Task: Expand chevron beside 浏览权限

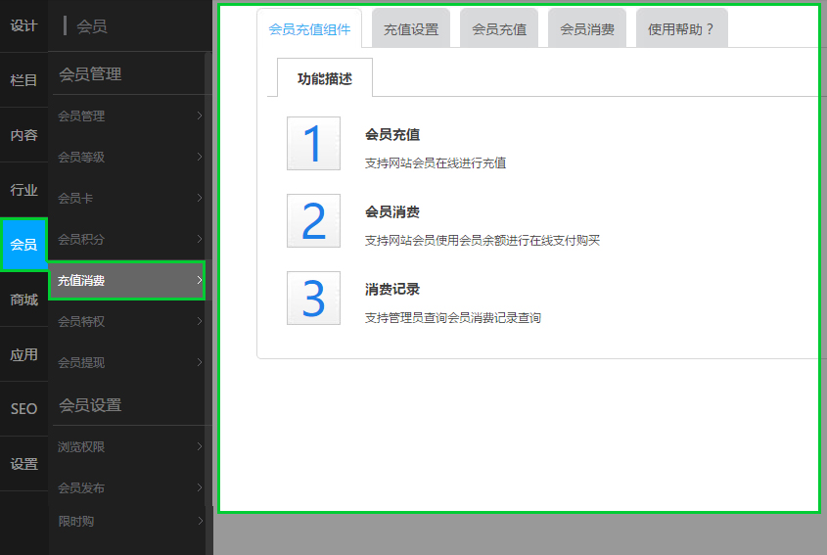Action: tap(200, 447)
